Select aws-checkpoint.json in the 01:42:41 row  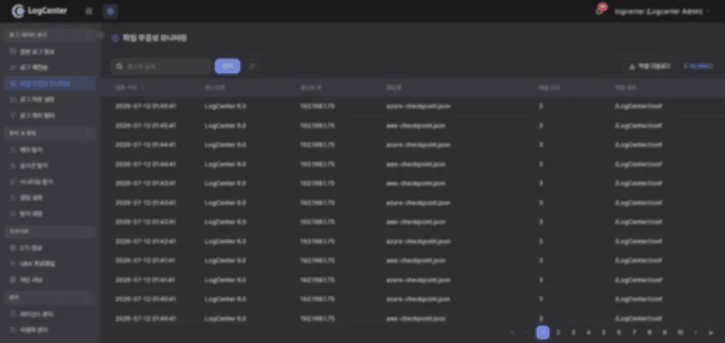click(416, 222)
